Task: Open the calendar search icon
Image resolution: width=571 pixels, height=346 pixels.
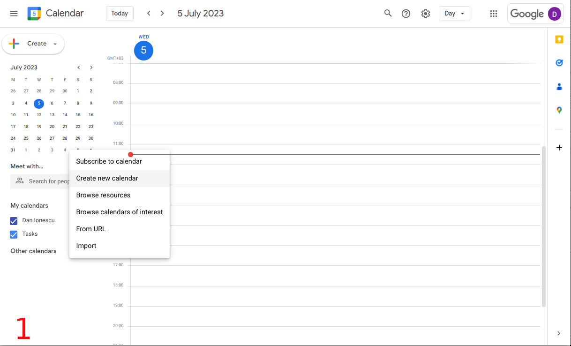Action: click(388, 13)
